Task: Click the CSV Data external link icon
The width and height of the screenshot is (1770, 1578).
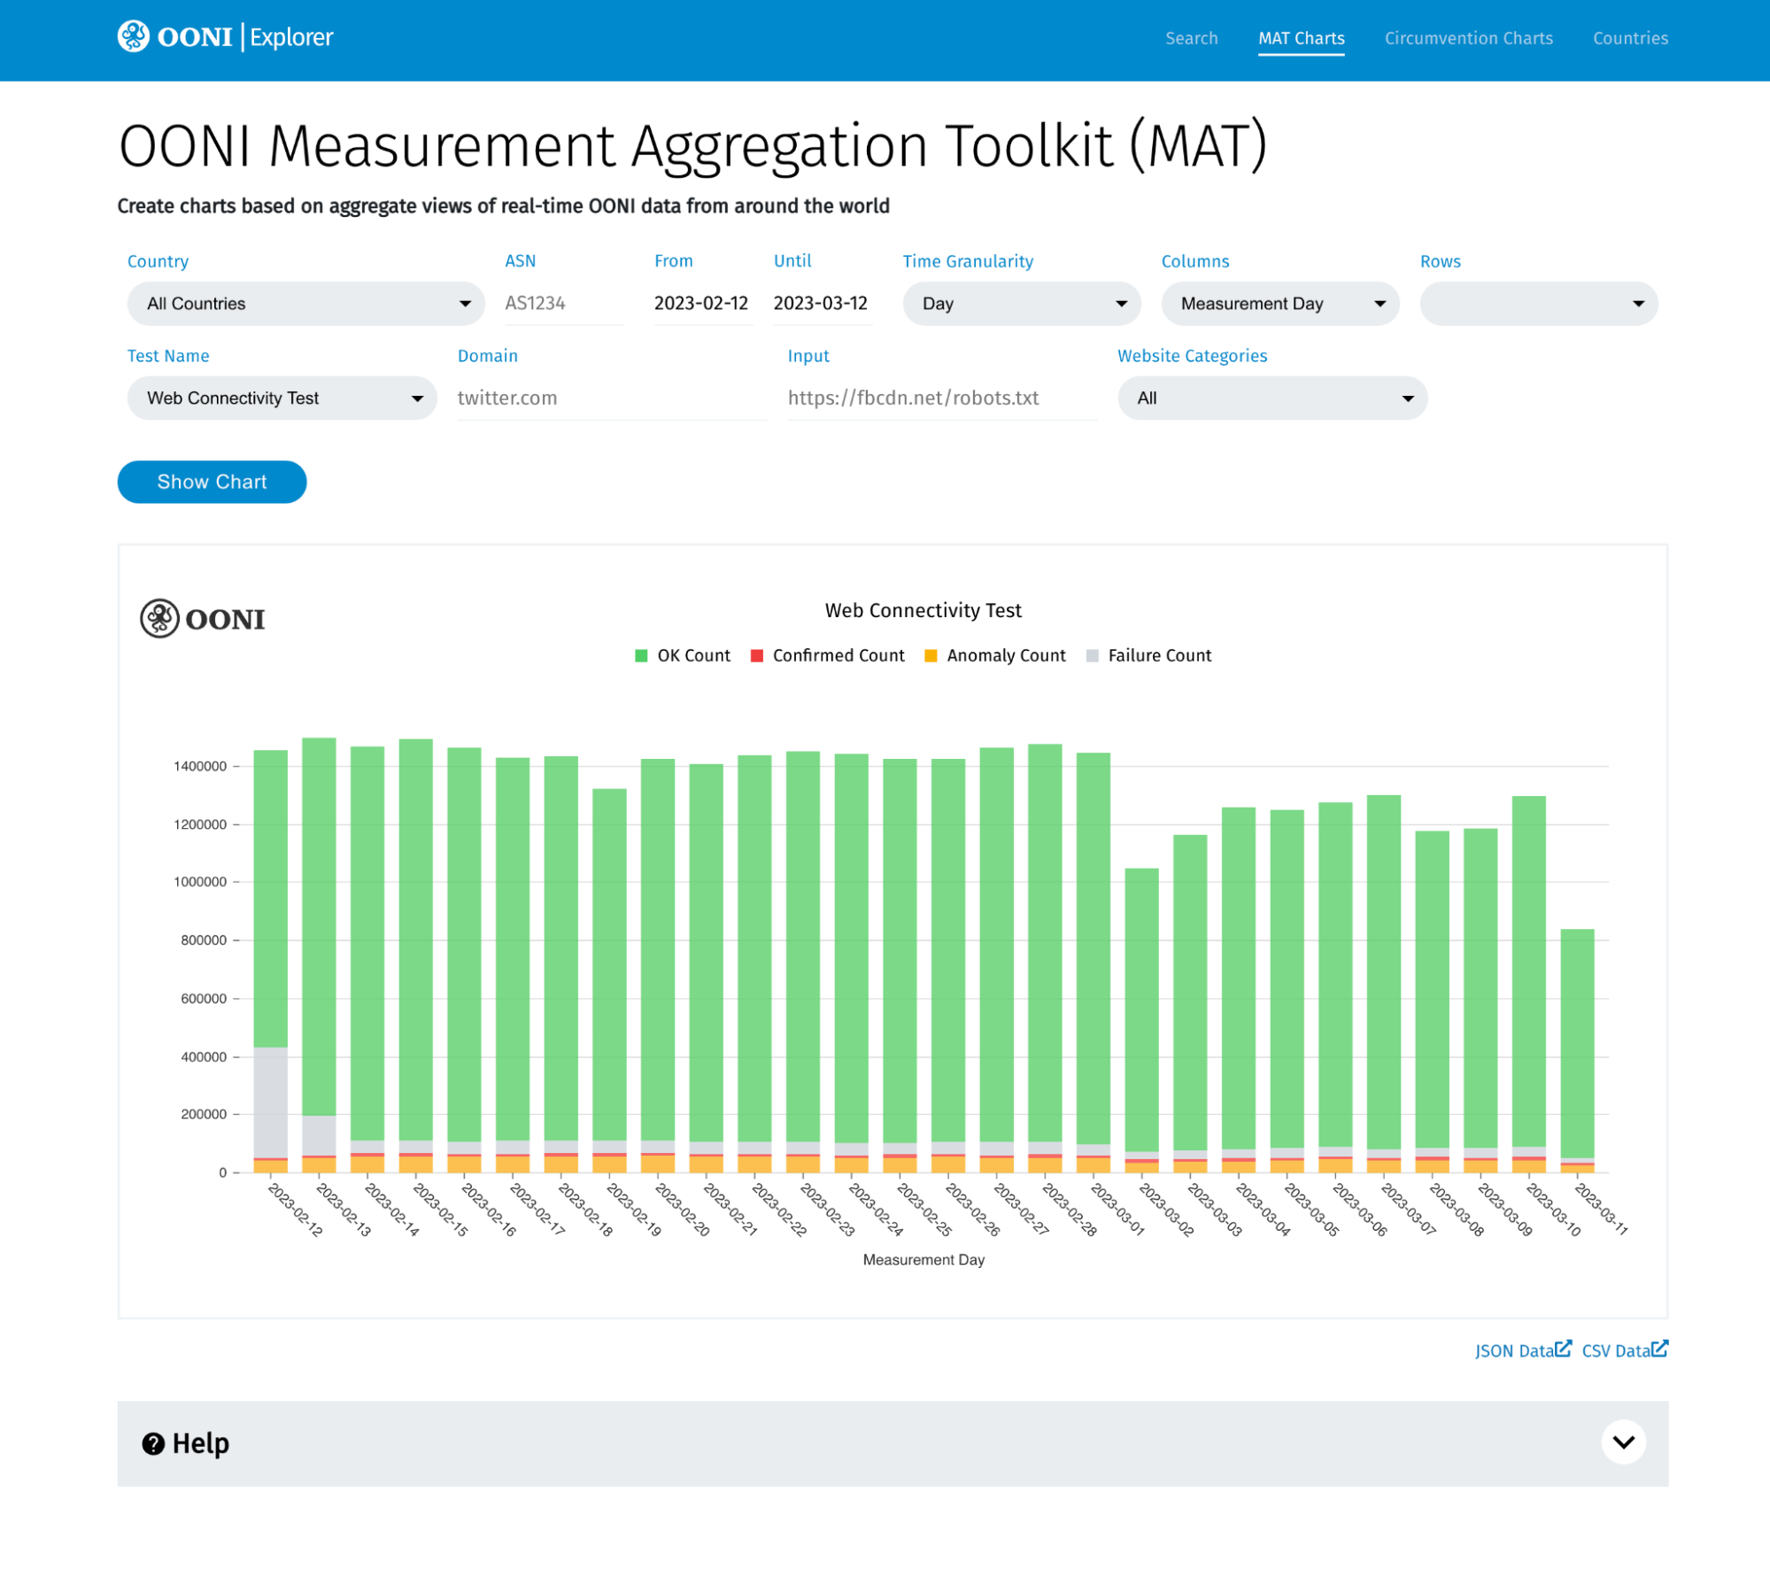Action: 1660,1349
